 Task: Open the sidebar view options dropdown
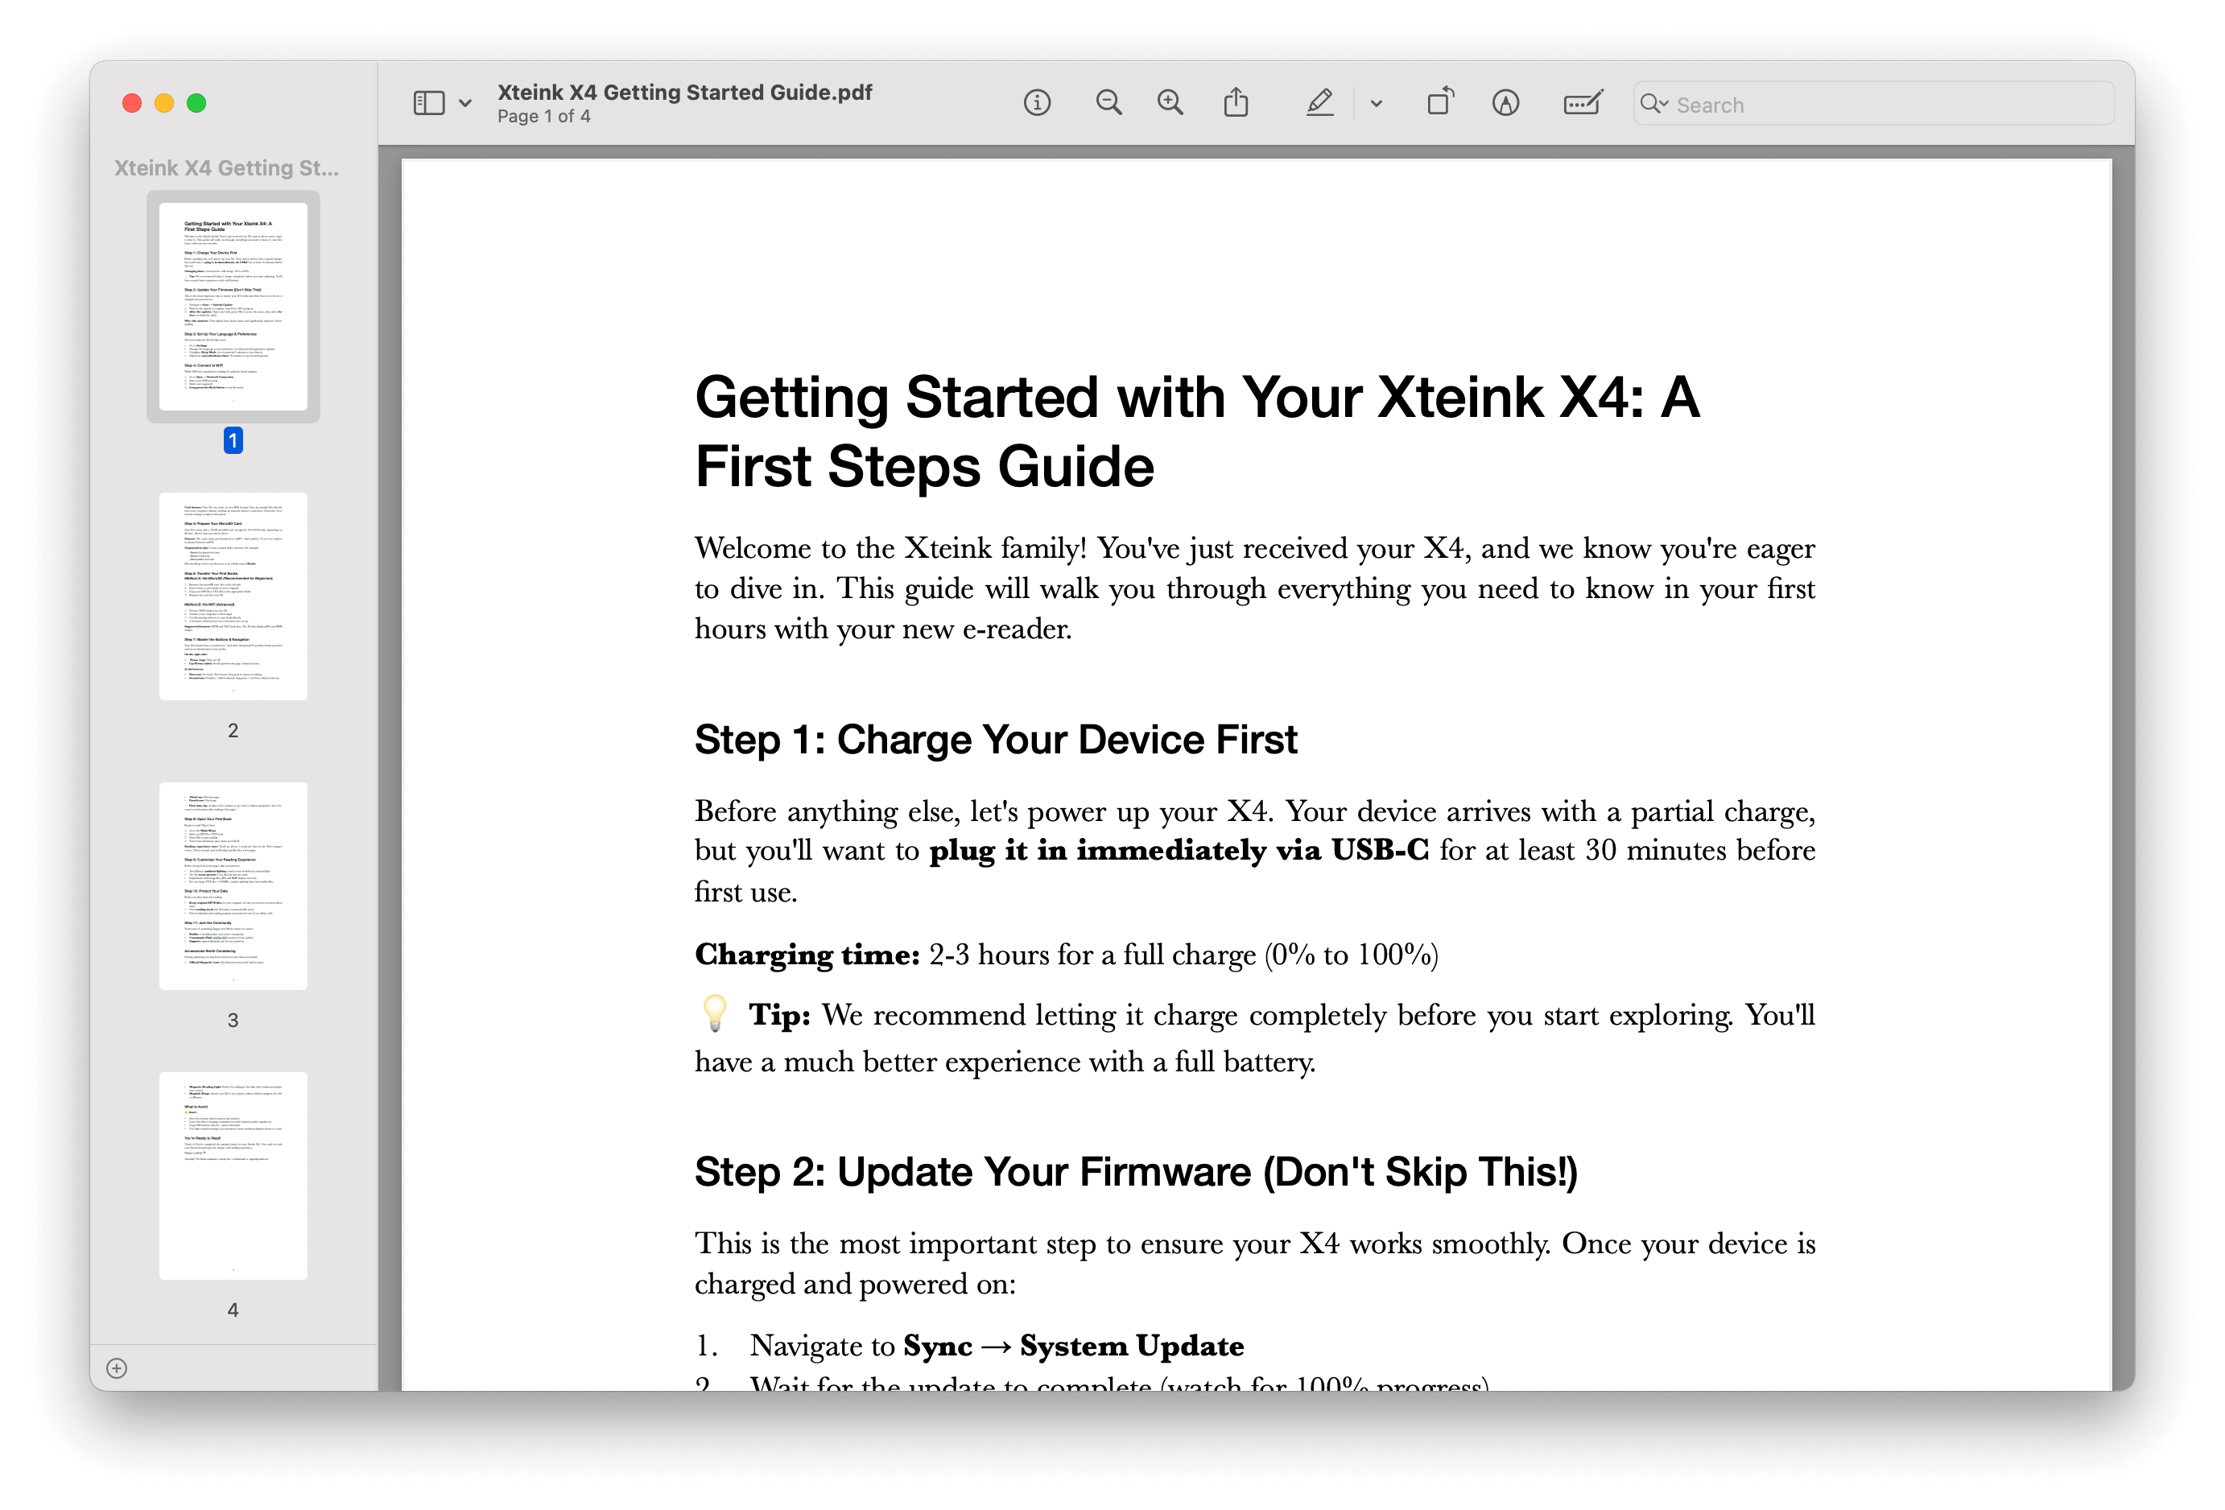tap(465, 102)
